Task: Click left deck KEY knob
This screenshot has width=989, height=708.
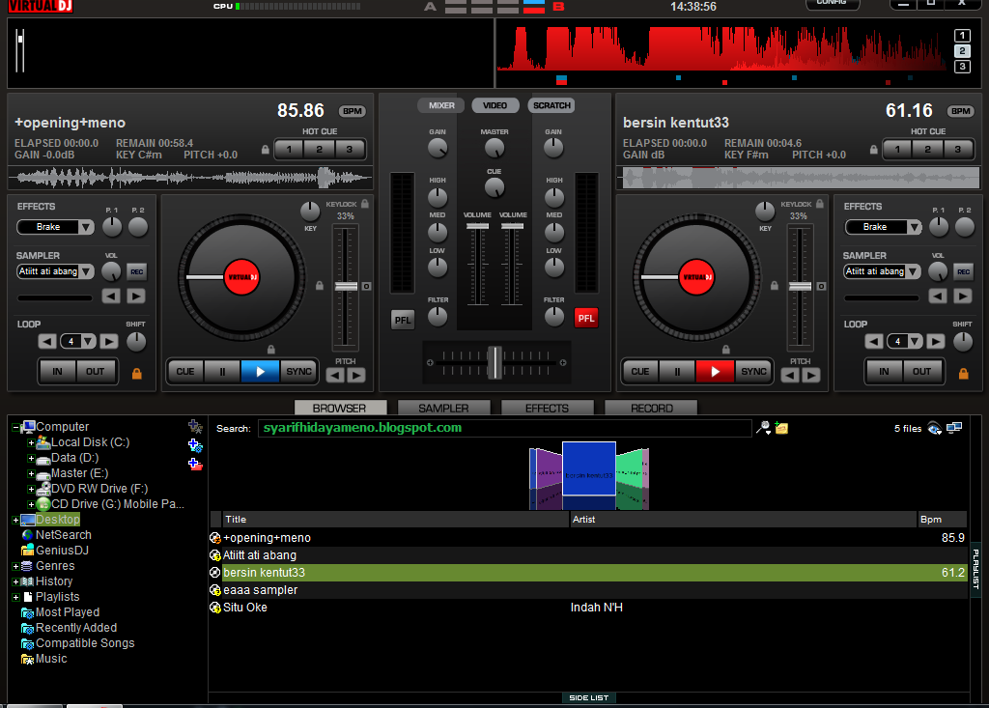Action: click(x=310, y=212)
